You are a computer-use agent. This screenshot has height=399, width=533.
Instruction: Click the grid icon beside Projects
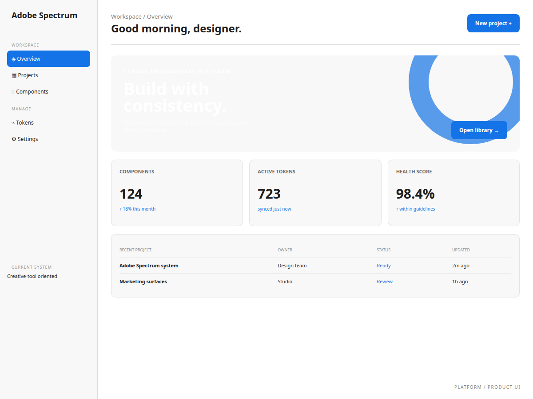tap(14, 75)
